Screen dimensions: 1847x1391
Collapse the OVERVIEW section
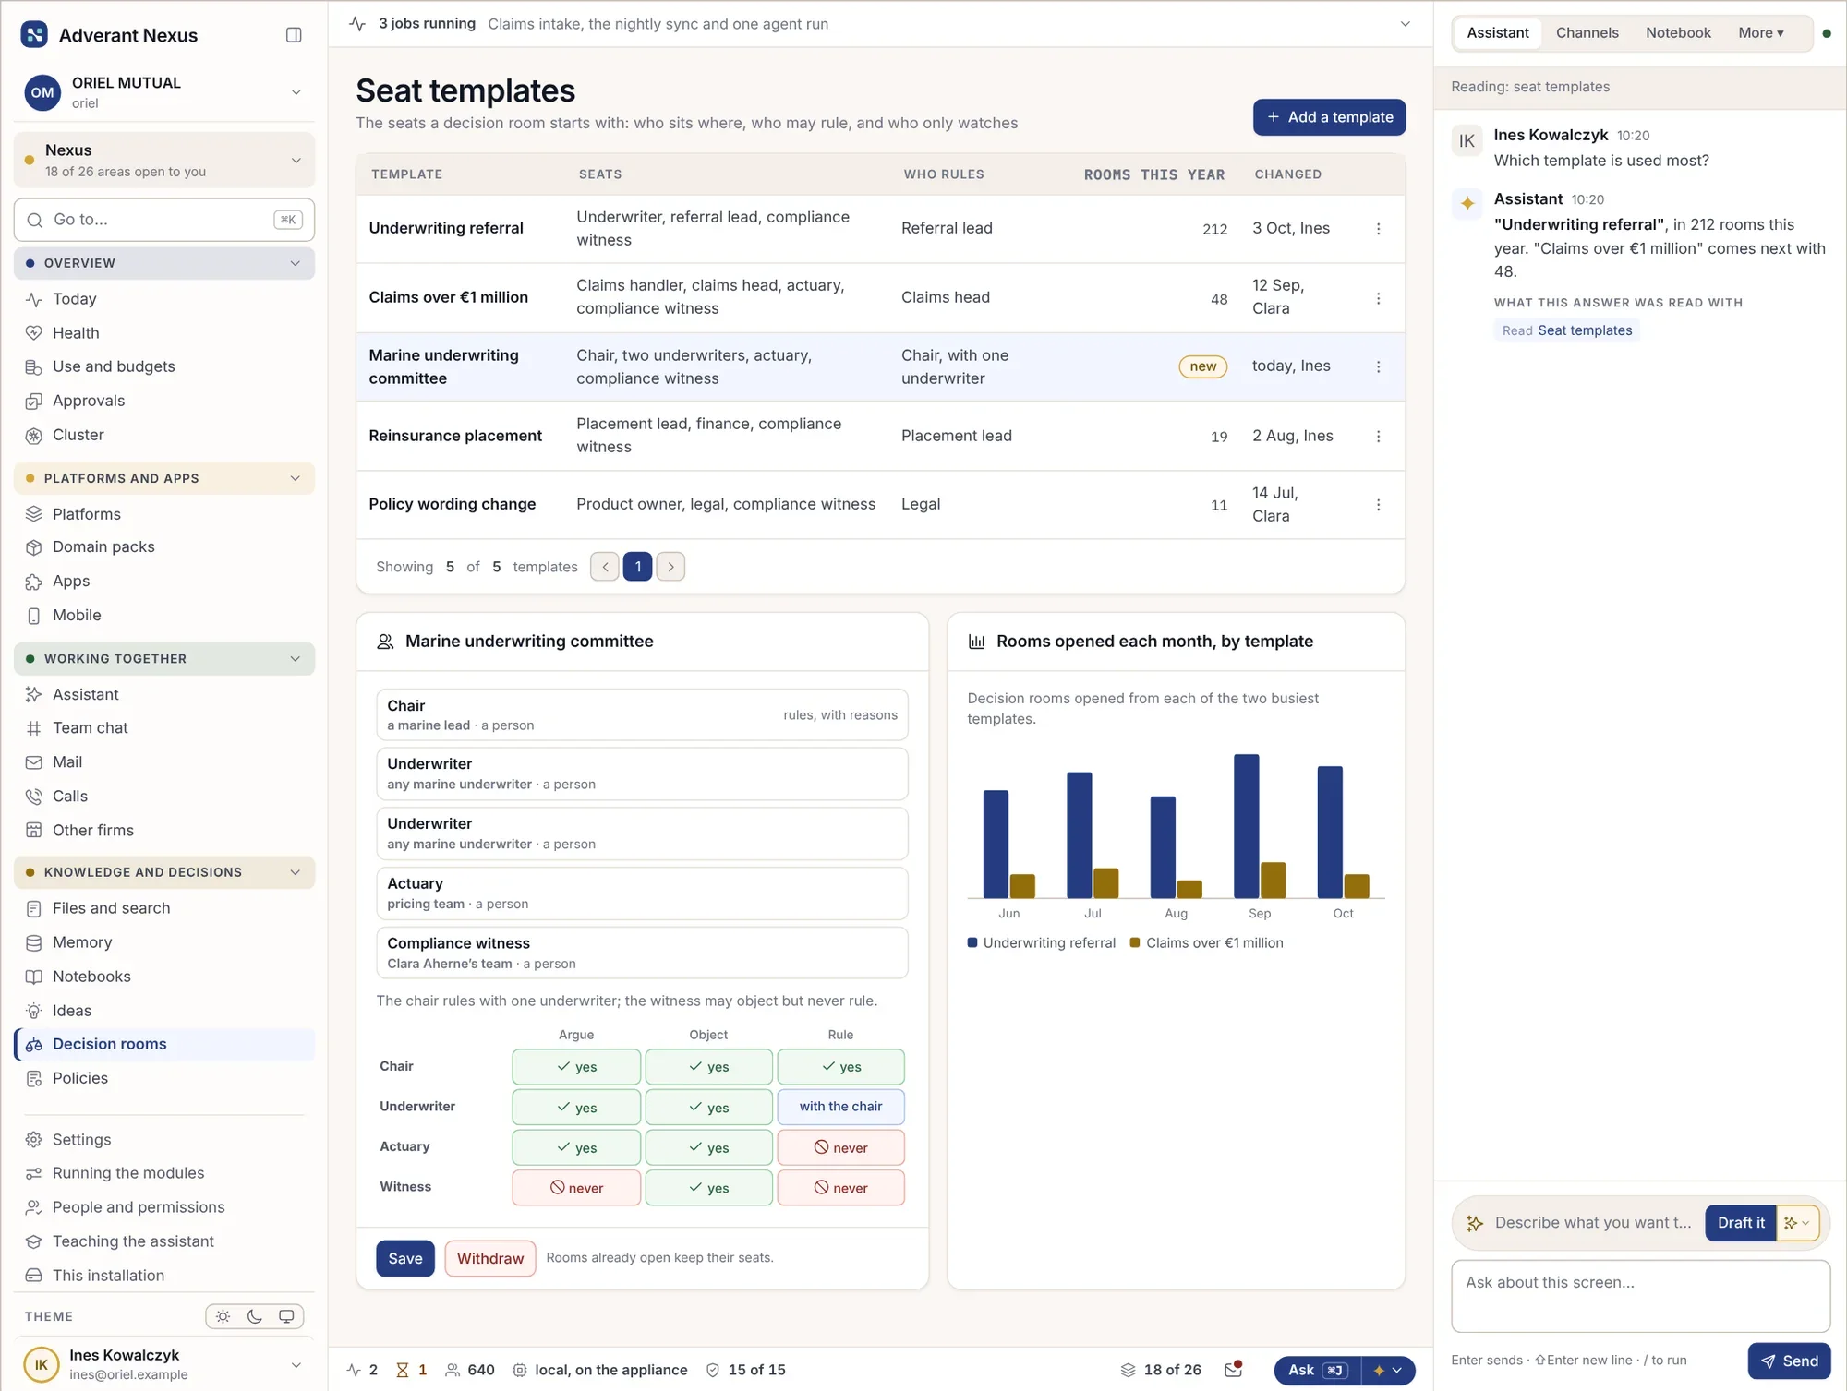pyautogui.click(x=164, y=263)
